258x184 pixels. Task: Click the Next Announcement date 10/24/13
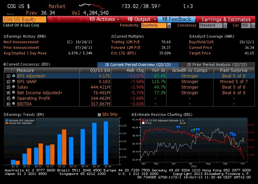point(84,42)
